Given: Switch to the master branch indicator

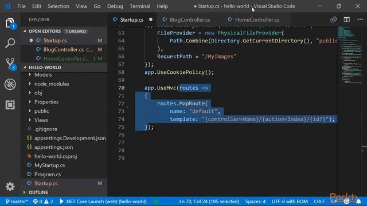Looking at the screenshot, I should coord(17,201).
